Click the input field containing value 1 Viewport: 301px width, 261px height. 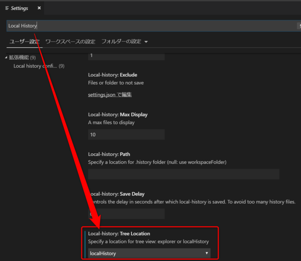point(126,56)
